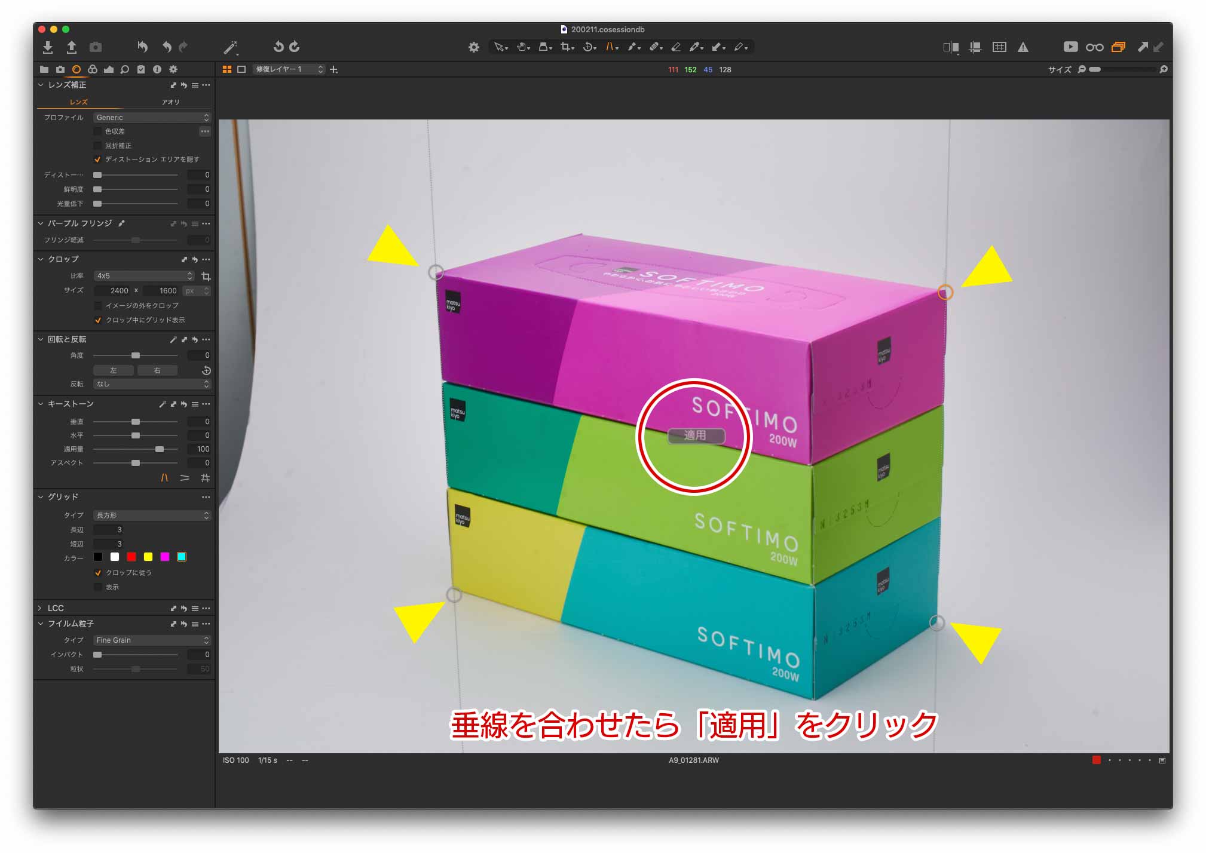The width and height of the screenshot is (1206, 853).
Task: Click the crop height field 1600
Action: pos(160,291)
